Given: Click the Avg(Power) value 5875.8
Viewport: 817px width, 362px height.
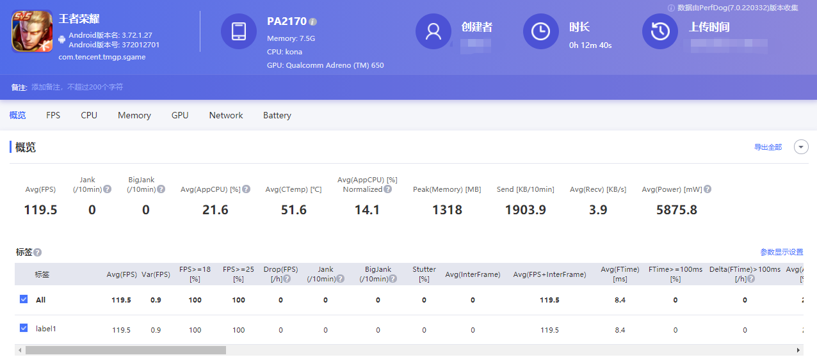Looking at the screenshot, I should click(x=677, y=210).
